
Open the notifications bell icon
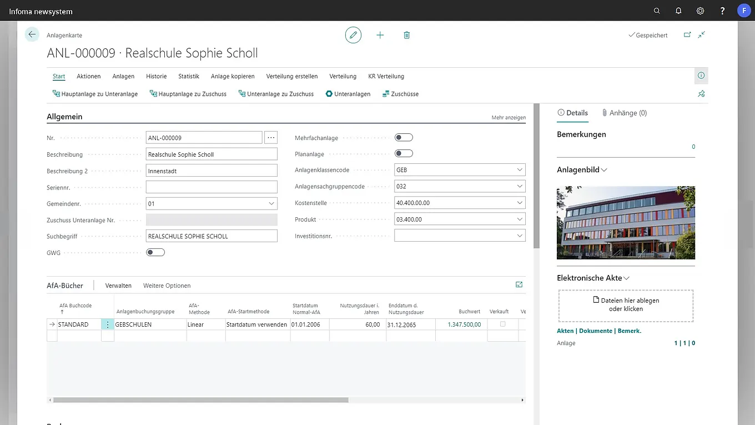tap(678, 11)
